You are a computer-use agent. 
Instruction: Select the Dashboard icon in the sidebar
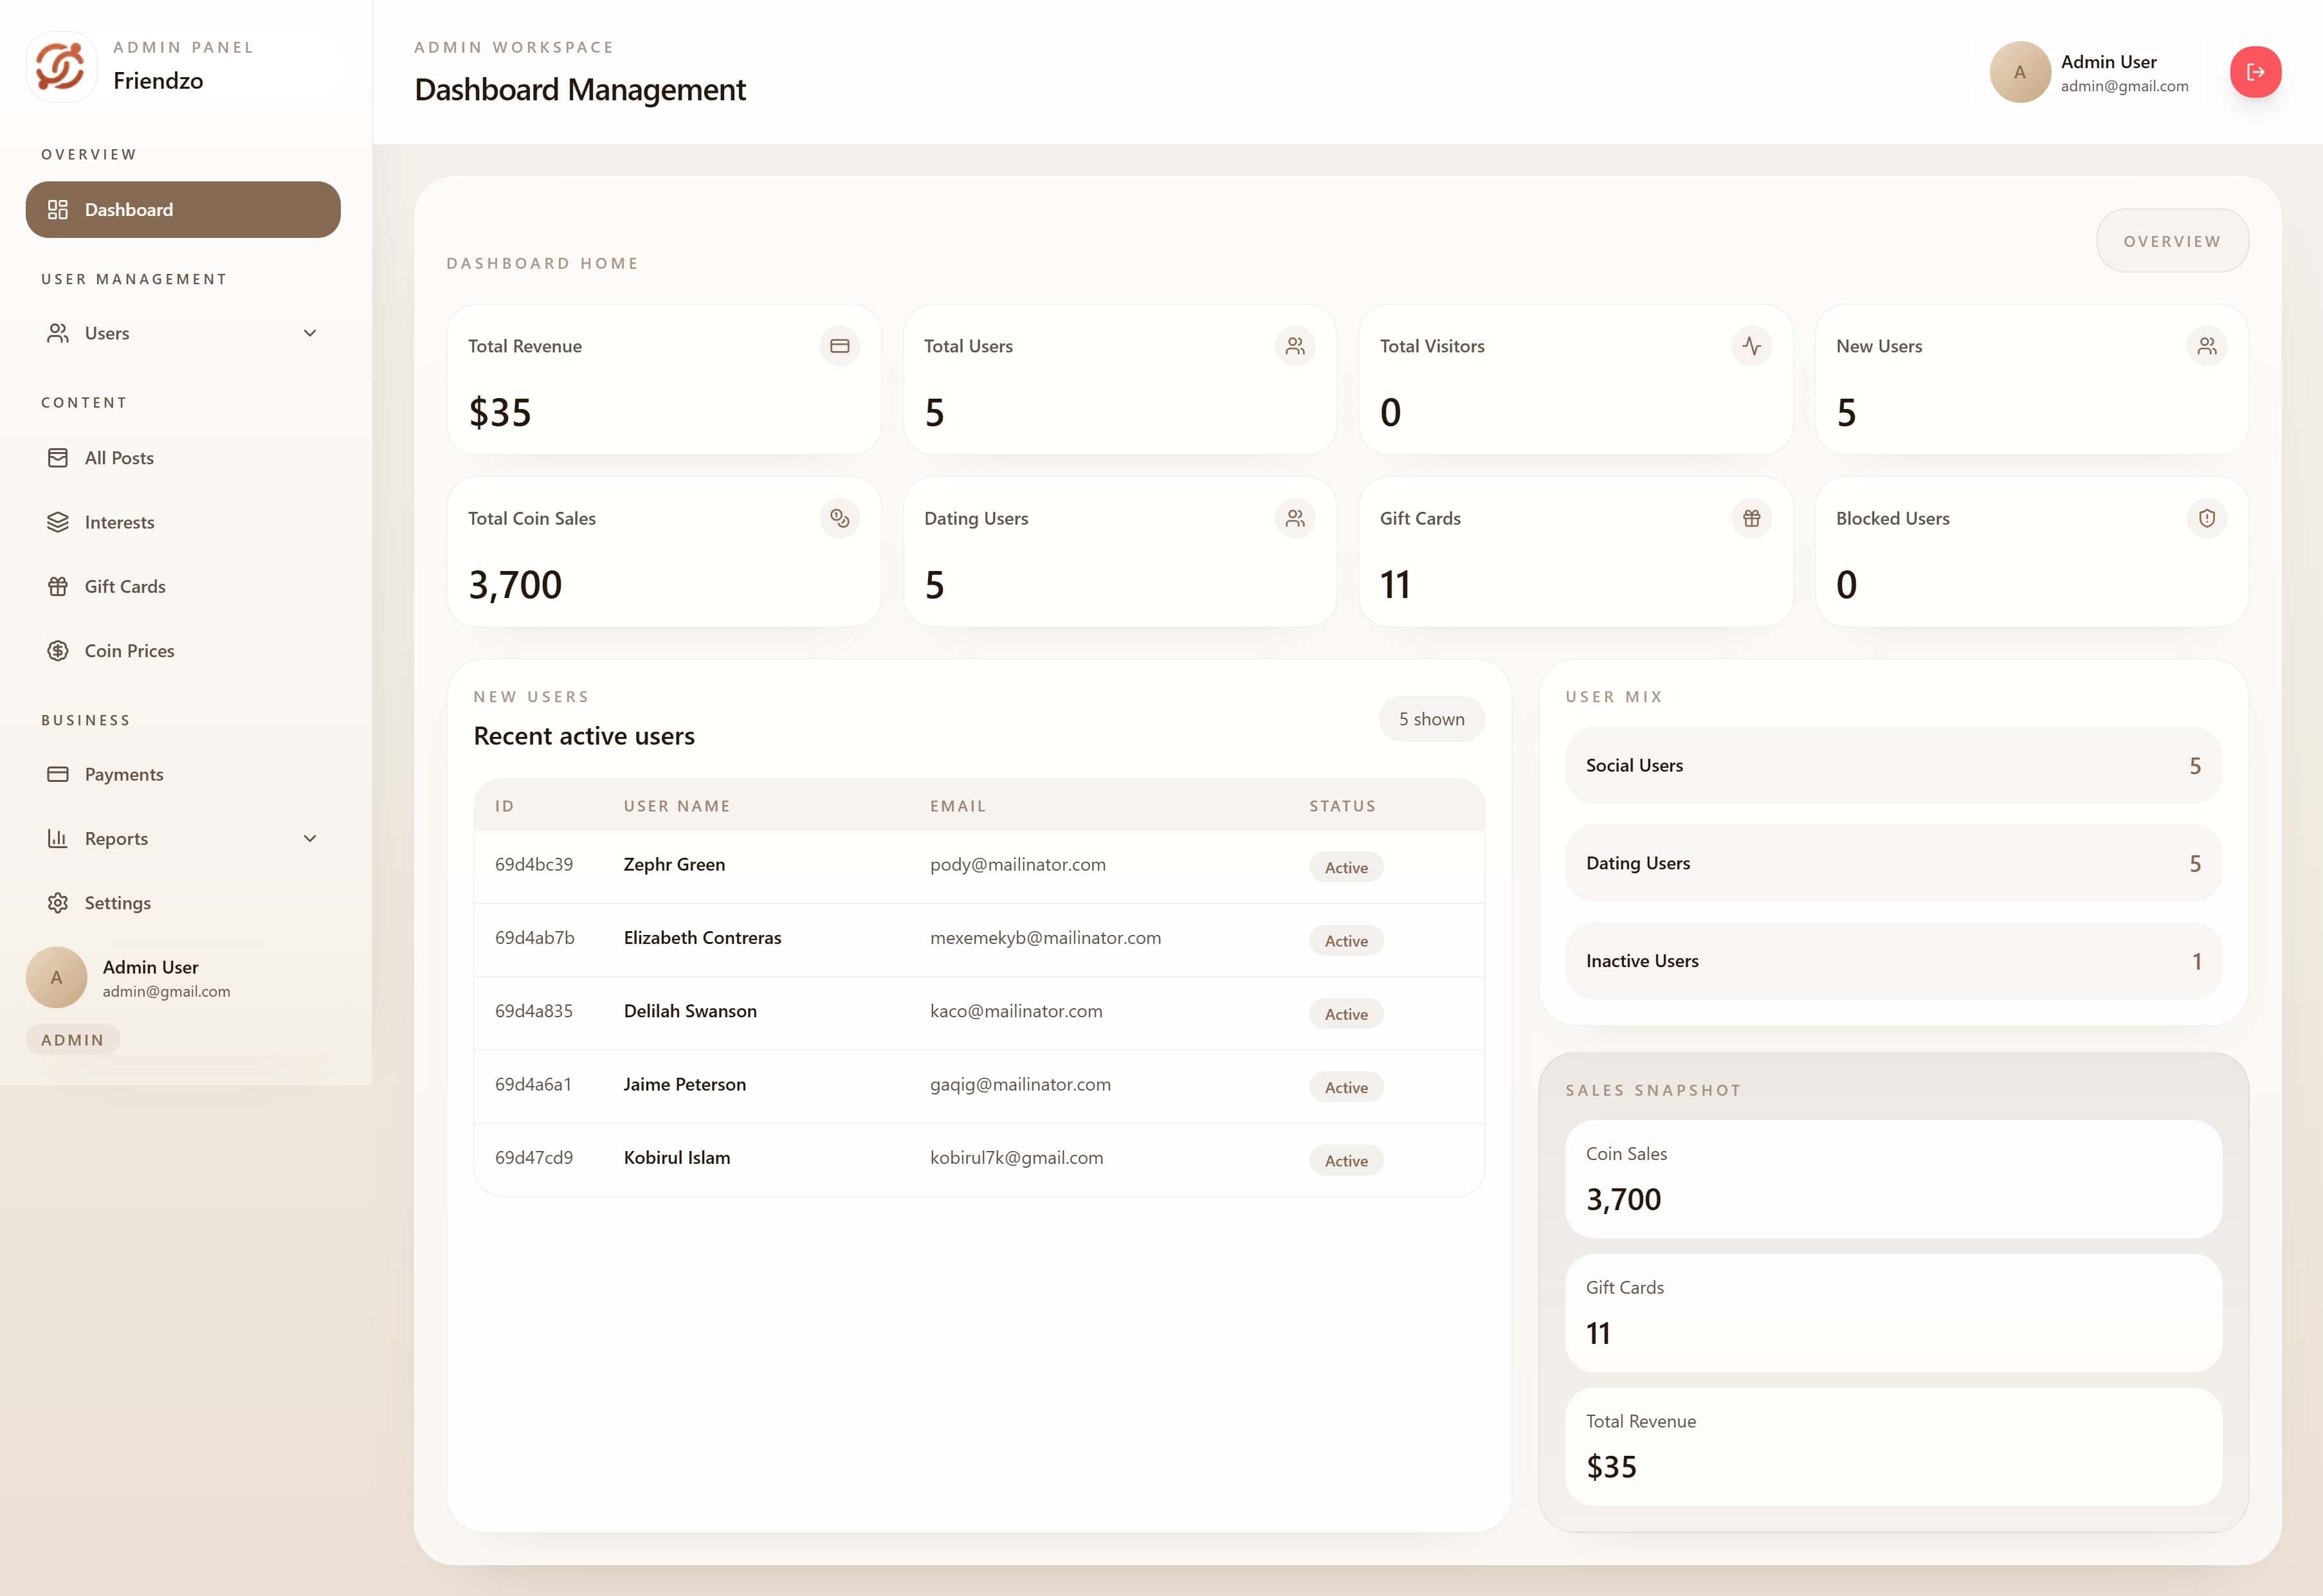tap(57, 210)
